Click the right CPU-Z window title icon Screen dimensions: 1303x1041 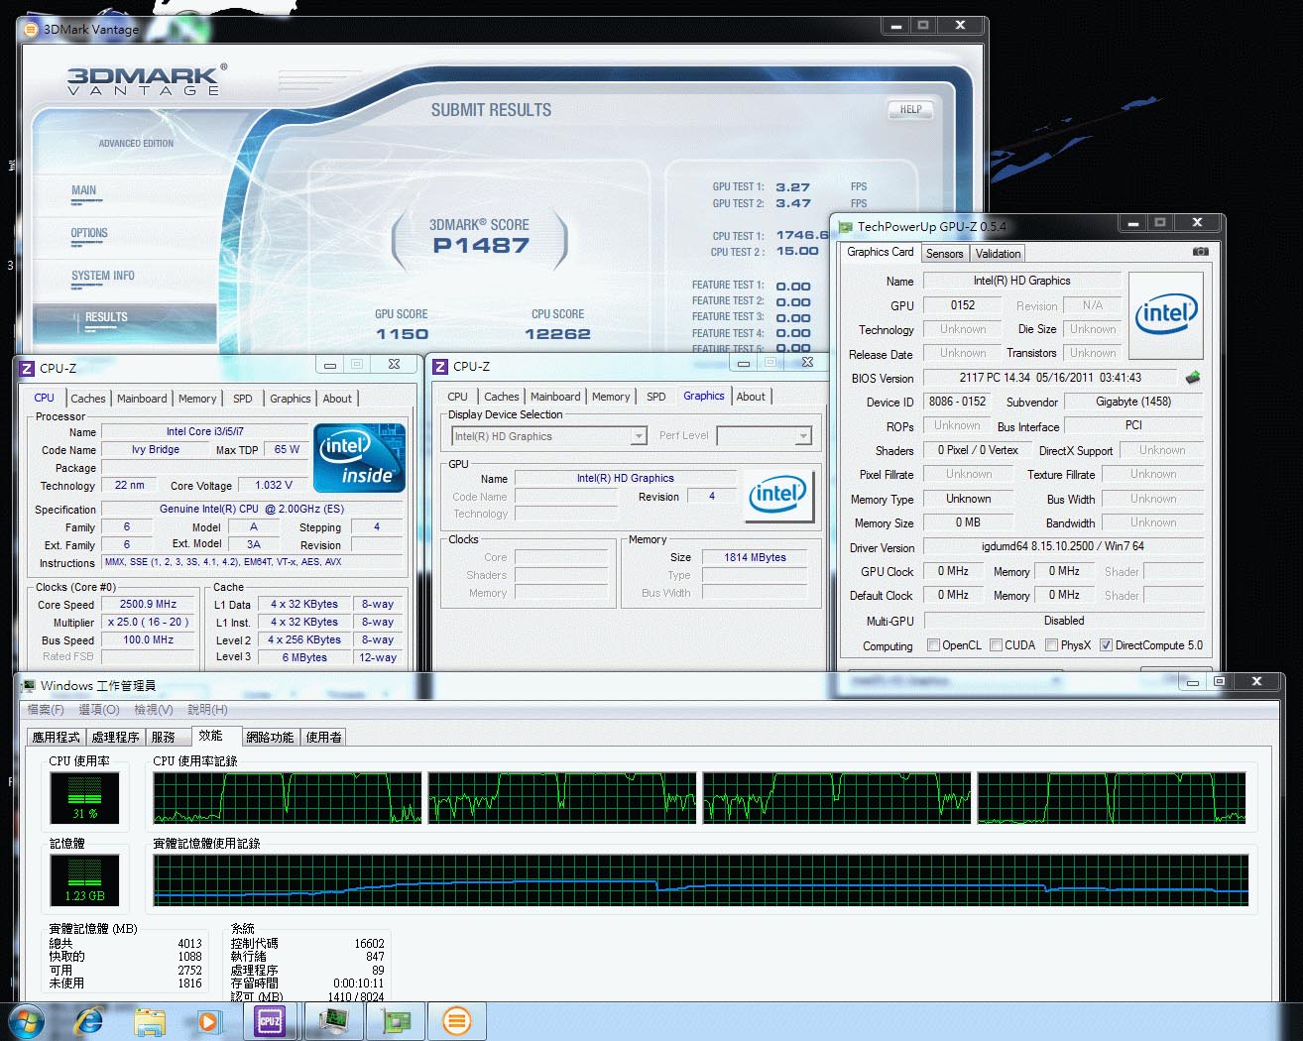pyautogui.click(x=440, y=367)
